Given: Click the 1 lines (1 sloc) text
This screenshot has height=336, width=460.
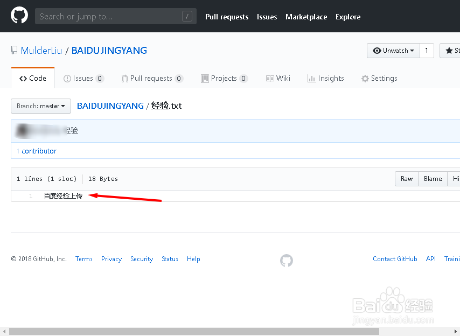Looking at the screenshot, I should coord(47,179).
